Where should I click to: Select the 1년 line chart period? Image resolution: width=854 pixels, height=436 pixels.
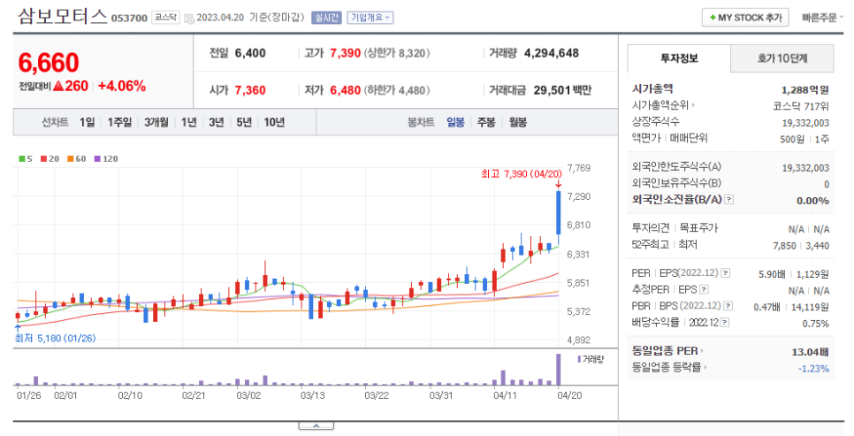(x=188, y=122)
